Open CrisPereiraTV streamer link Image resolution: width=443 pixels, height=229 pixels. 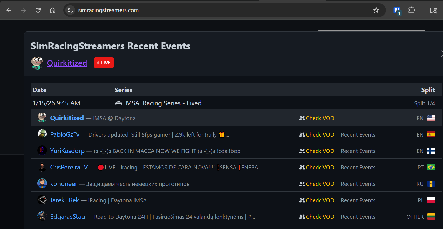point(69,167)
